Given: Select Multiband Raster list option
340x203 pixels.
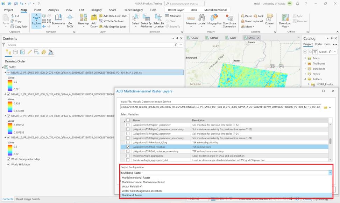Looking at the screenshot, I should pos(226,195).
